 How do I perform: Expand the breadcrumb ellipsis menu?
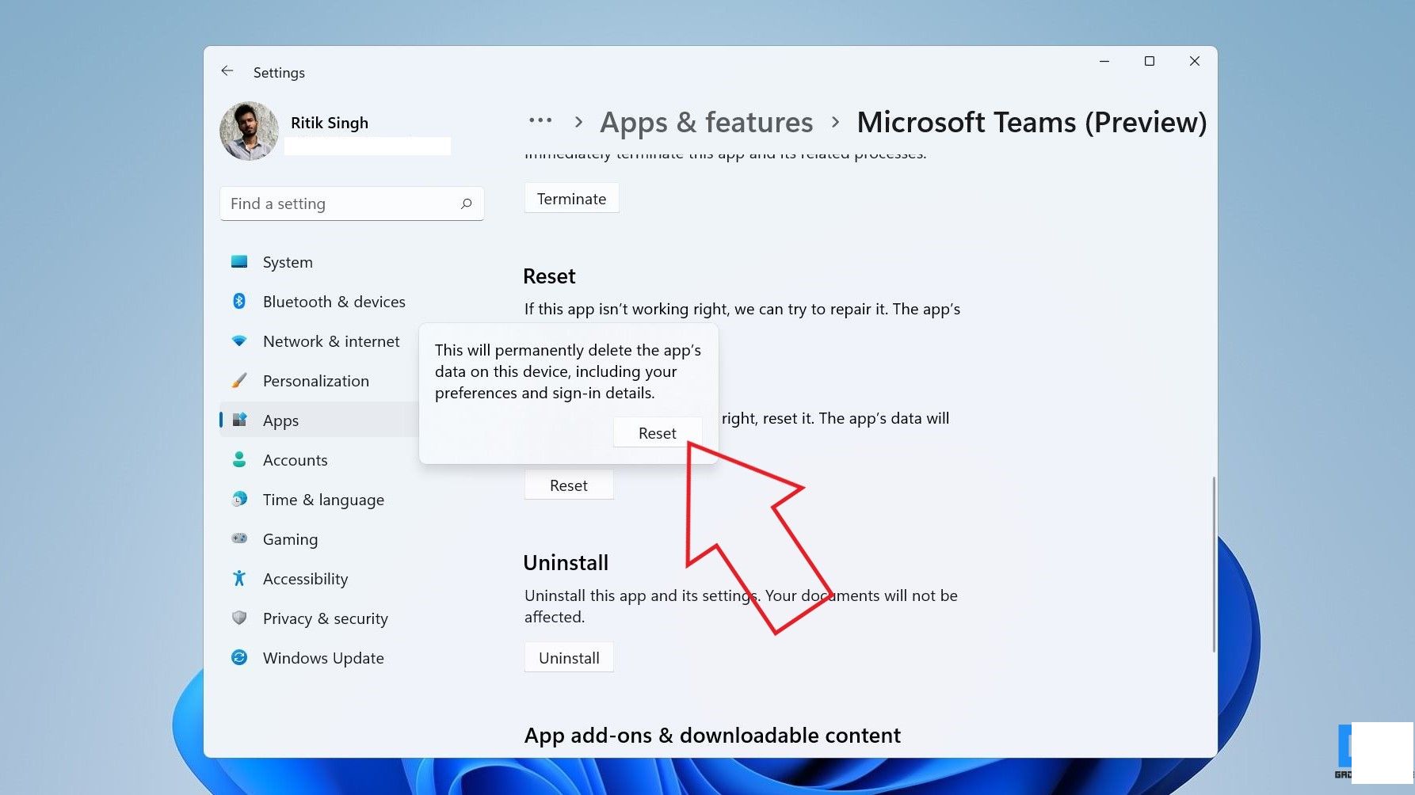(540, 121)
